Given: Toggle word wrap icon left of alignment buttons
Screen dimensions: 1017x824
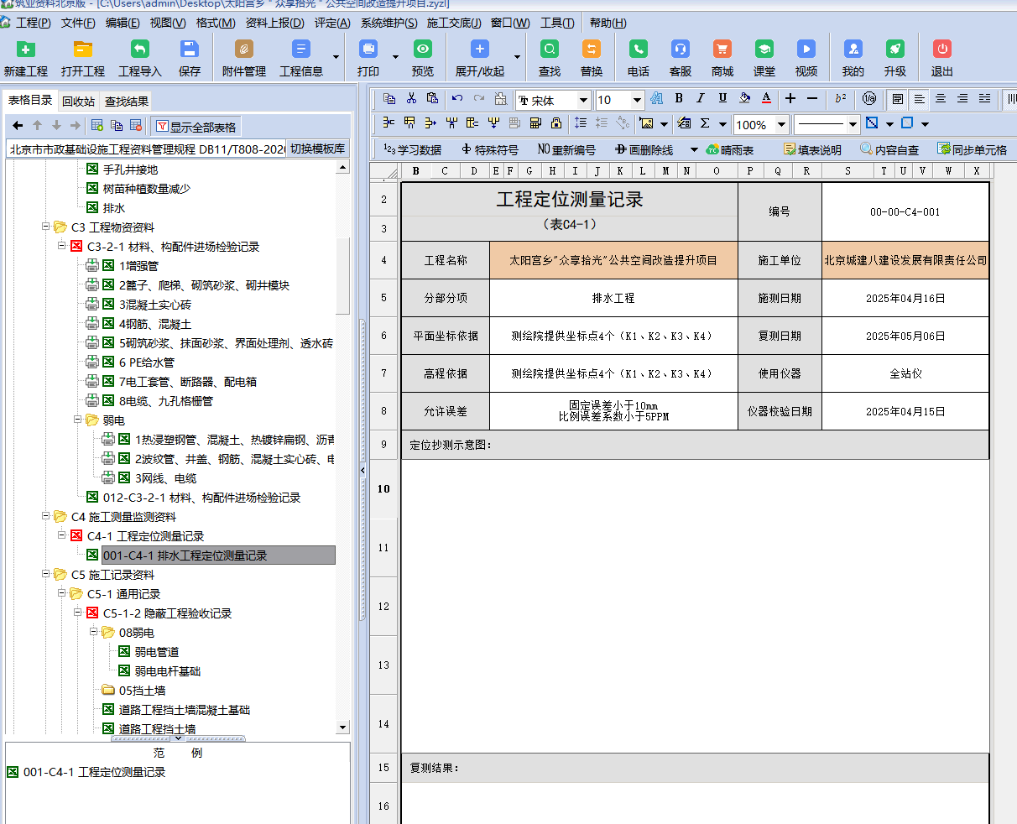Looking at the screenshot, I should pos(898,99).
